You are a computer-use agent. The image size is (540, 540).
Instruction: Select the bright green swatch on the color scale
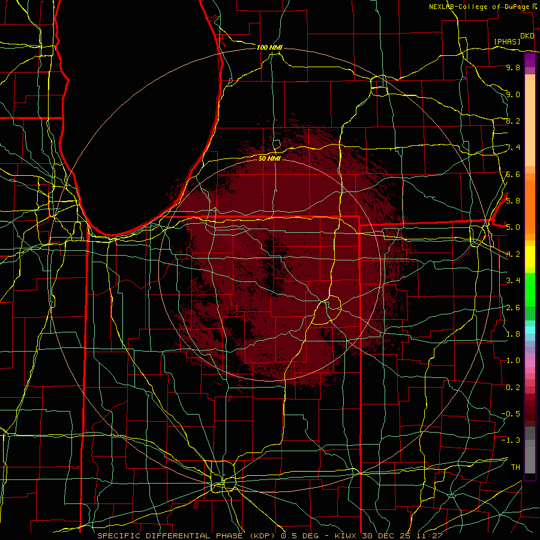[x=530, y=289]
